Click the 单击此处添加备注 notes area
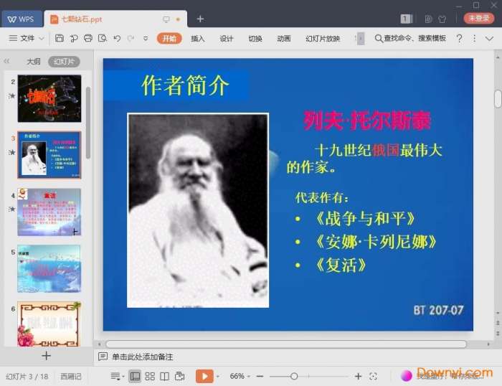This screenshot has height=386, width=502. [143, 357]
